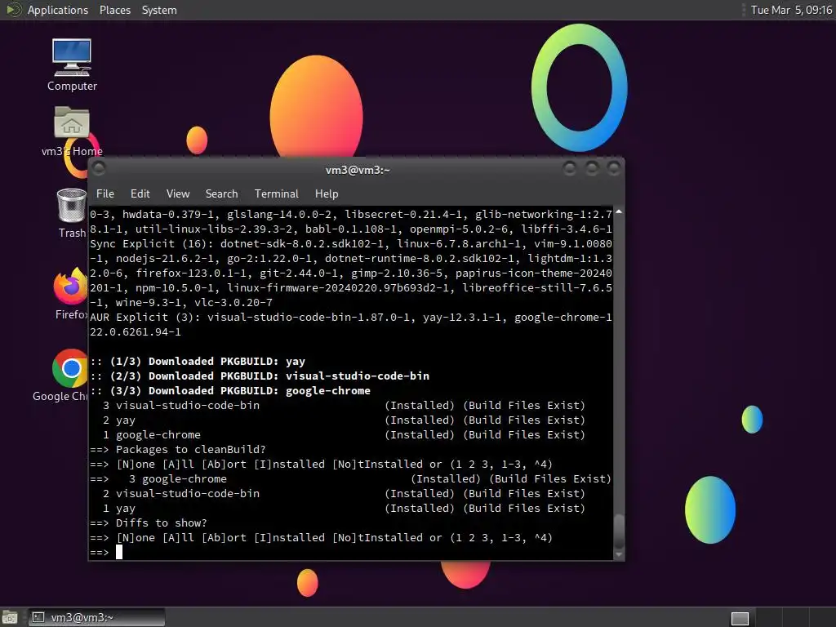
Task: Open the terminal Edit menu
Action: click(x=140, y=193)
